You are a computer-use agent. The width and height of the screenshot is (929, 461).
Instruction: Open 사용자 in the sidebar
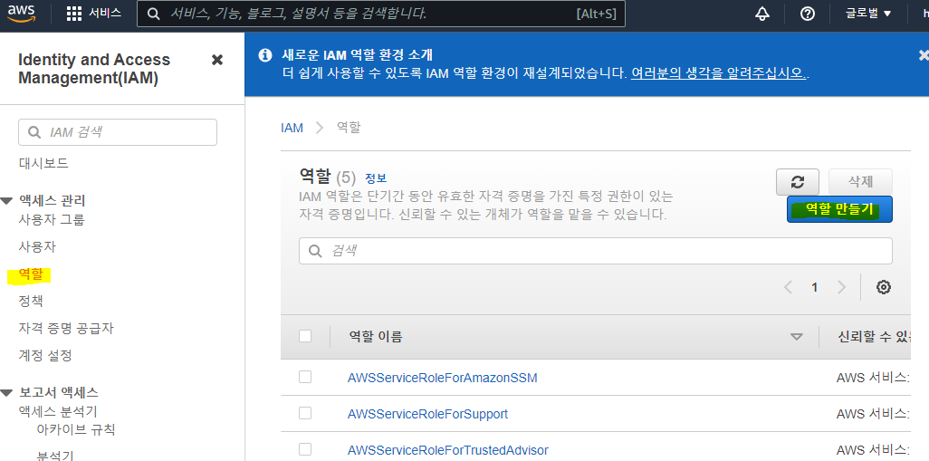(x=37, y=246)
